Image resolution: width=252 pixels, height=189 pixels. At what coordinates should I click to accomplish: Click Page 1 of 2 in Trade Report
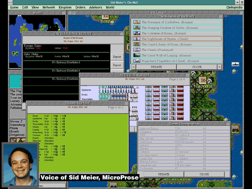pyautogui.click(x=115, y=107)
